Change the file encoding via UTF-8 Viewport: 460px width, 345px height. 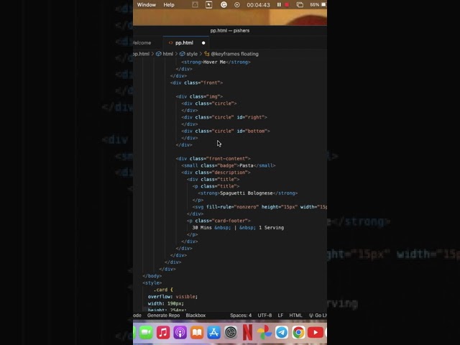(x=264, y=316)
